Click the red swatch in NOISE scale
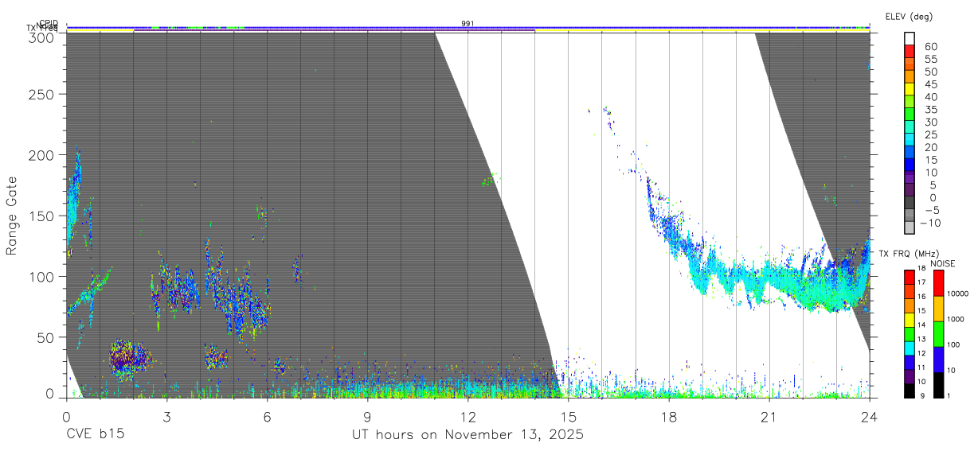Image resolution: width=978 pixels, height=451 pixels. (940, 283)
